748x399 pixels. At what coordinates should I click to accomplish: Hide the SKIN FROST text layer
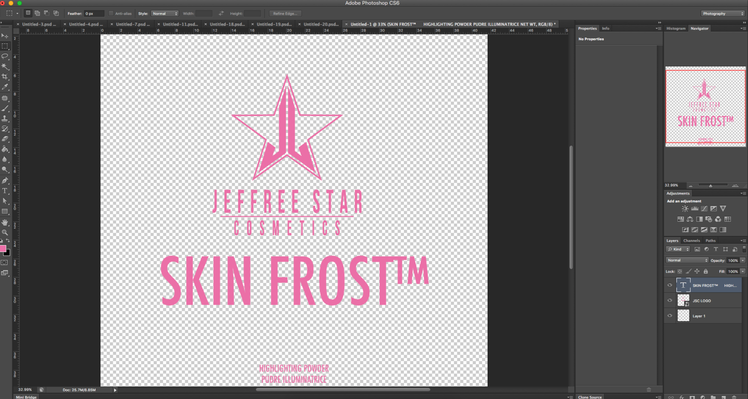670,285
